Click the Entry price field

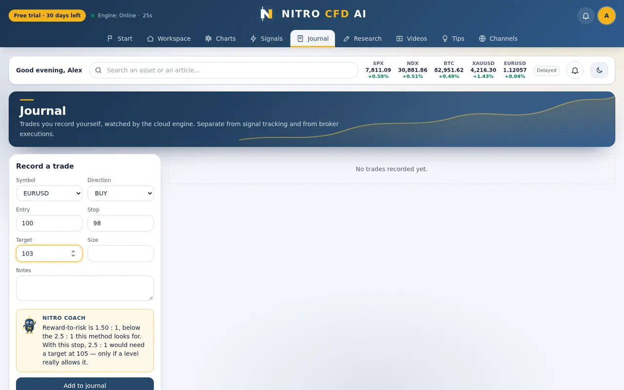tap(49, 223)
